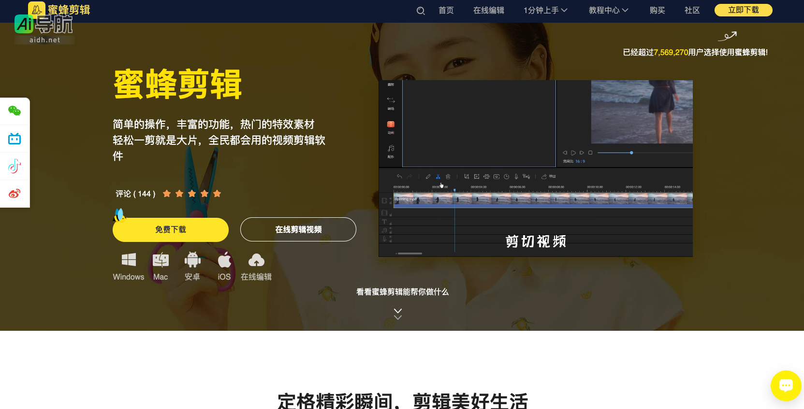Click the scroll-down double chevron arrow
This screenshot has height=409, width=804.
pos(398,314)
